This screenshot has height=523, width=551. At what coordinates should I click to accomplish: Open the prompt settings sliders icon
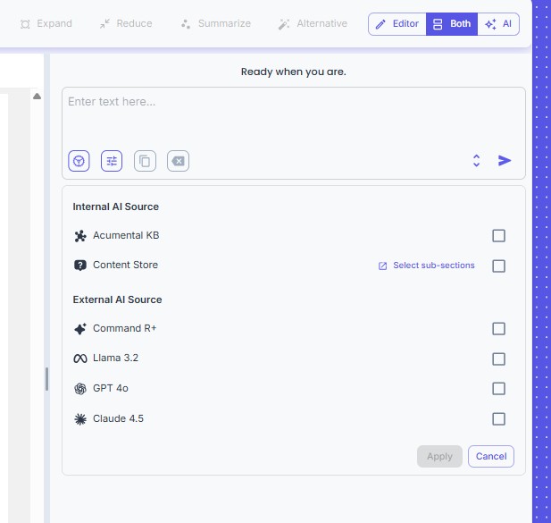tap(112, 161)
